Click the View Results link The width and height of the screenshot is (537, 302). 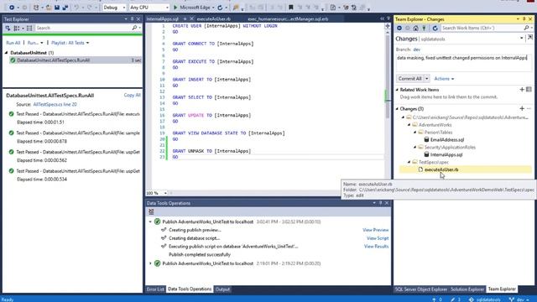point(376,247)
